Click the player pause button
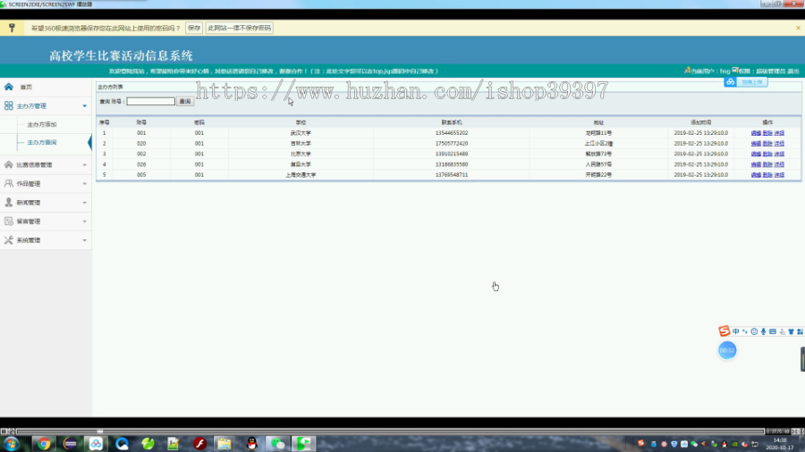Viewport: 805px width, 452px height. click(4, 431)
